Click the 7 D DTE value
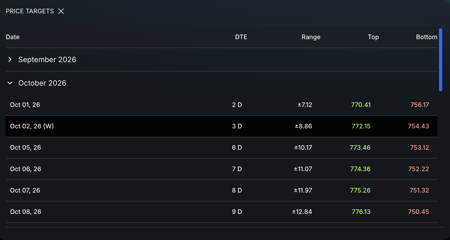 tap(237, 169)
